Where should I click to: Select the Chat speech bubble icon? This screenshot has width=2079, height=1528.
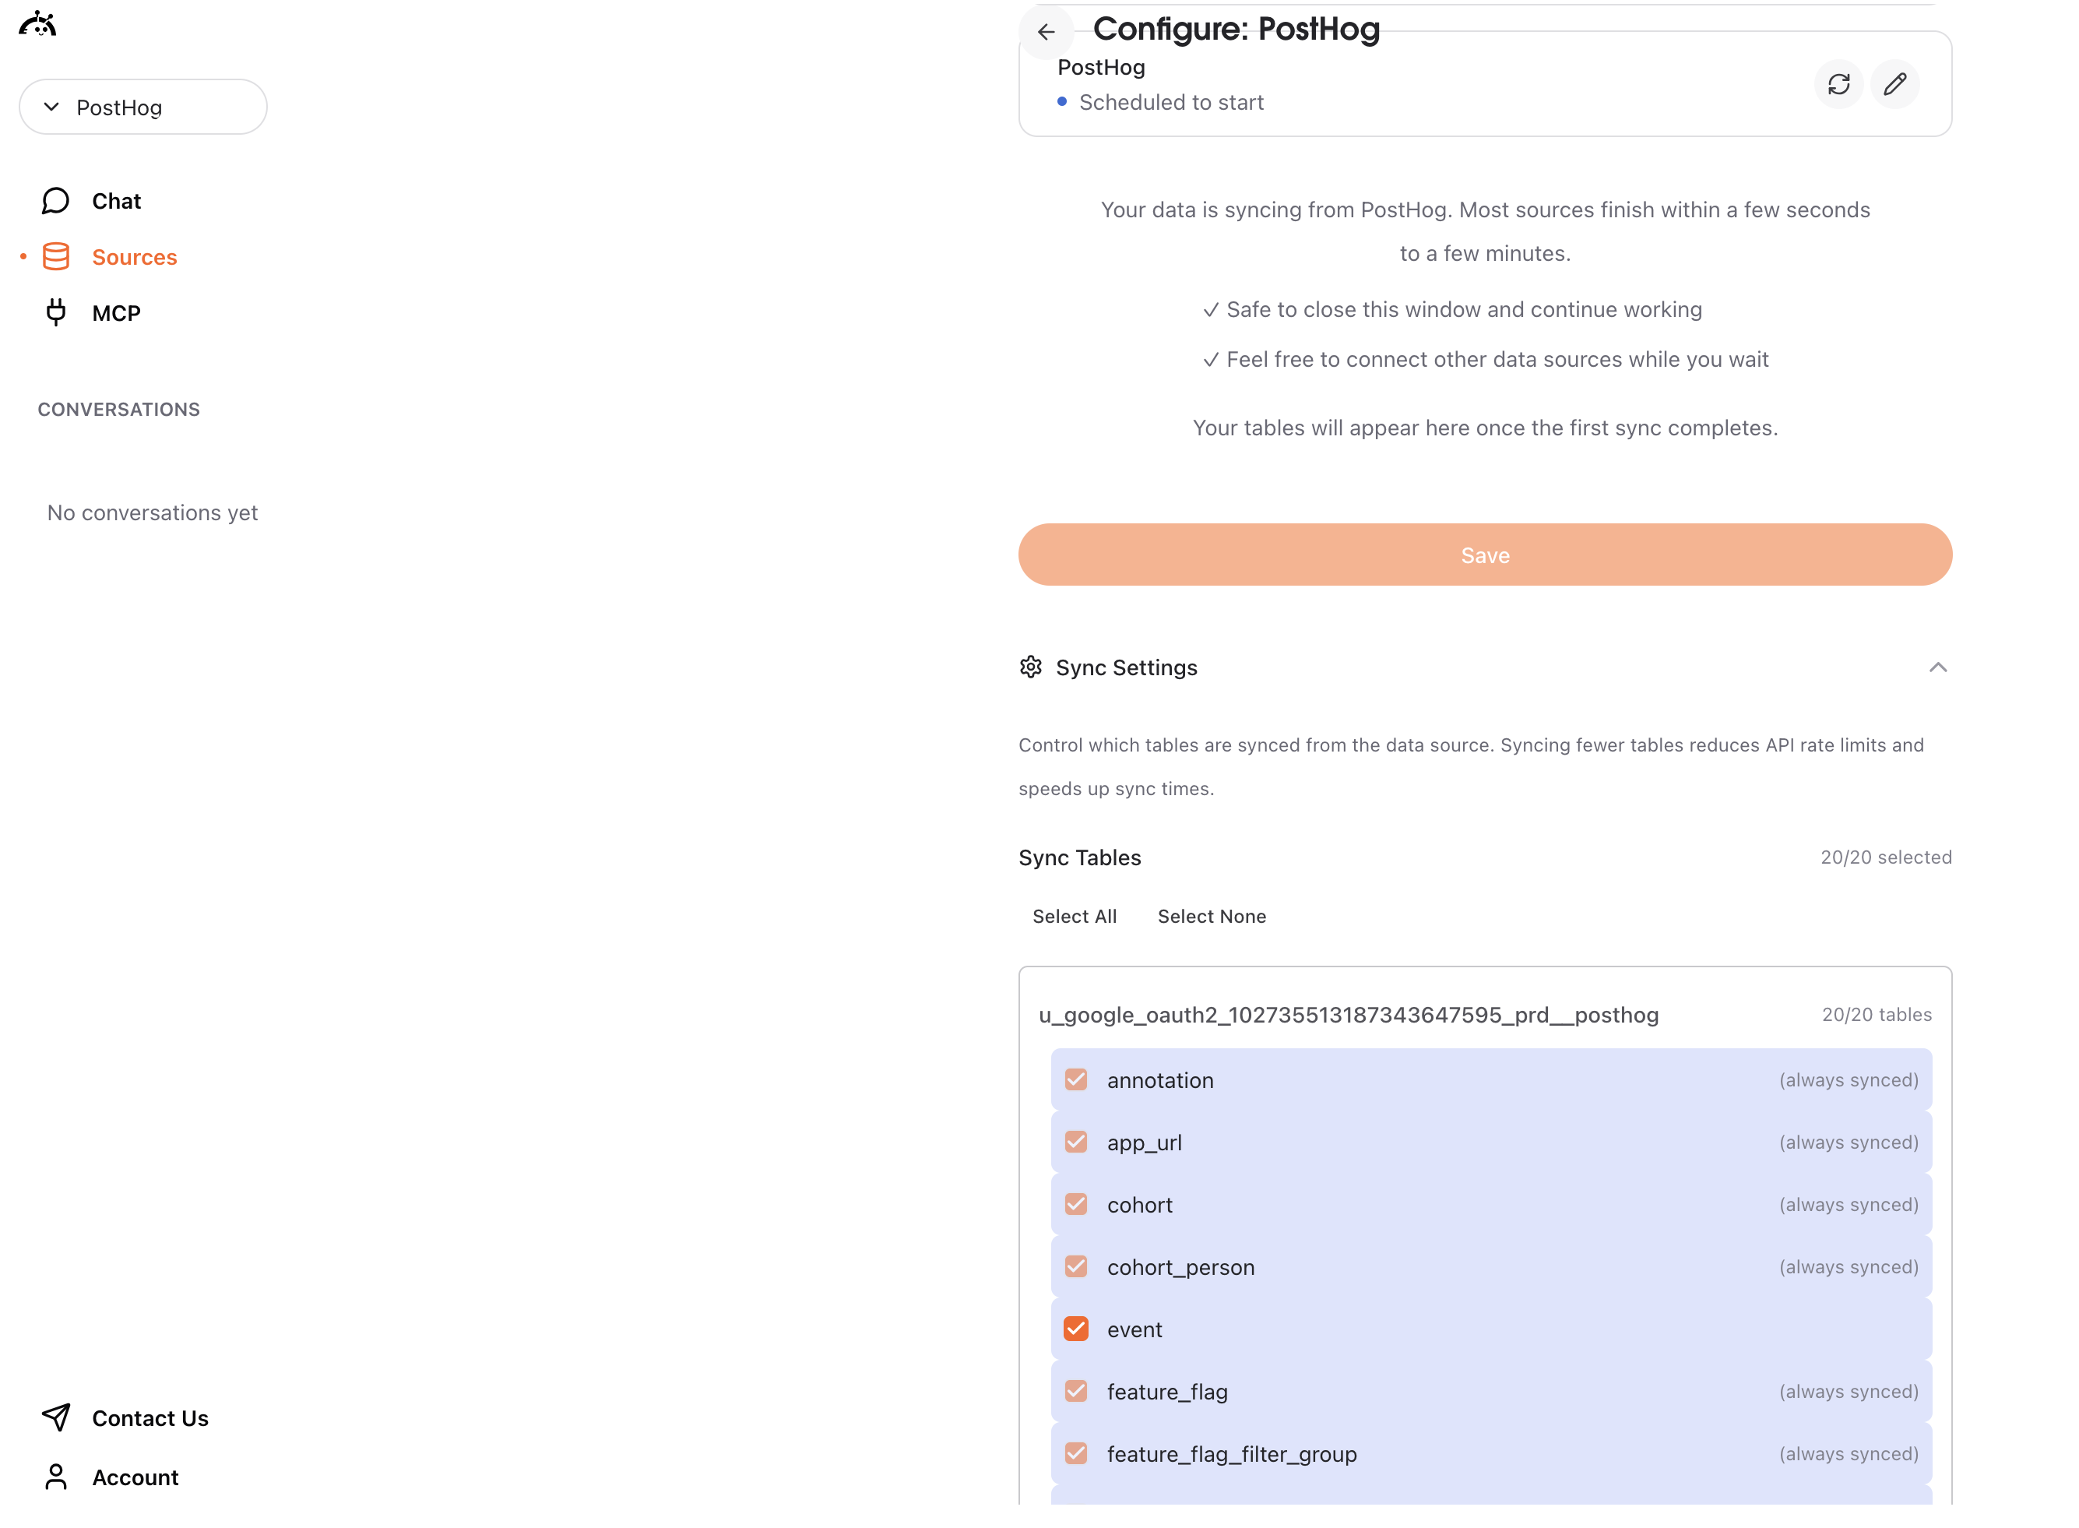[x=55, y=200]
